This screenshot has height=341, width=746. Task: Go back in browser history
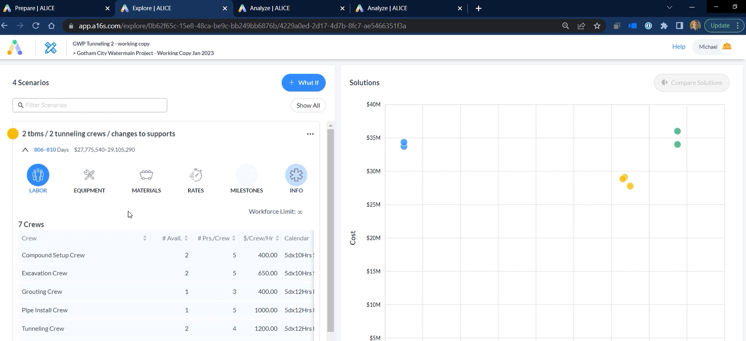point(5,26)
